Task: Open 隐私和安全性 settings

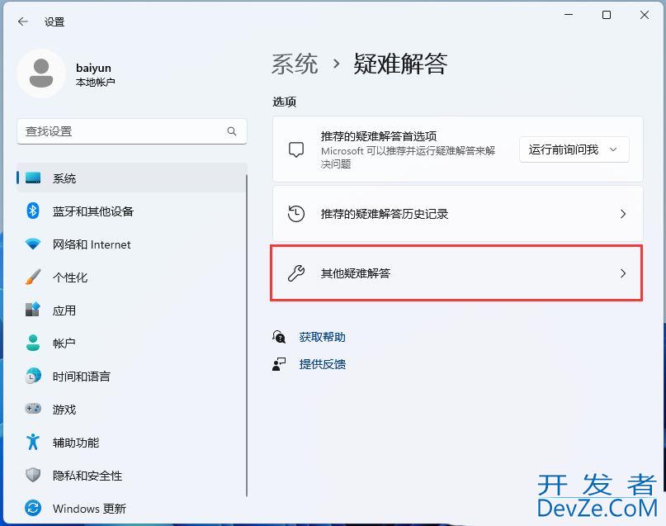Action: point(131,476)
